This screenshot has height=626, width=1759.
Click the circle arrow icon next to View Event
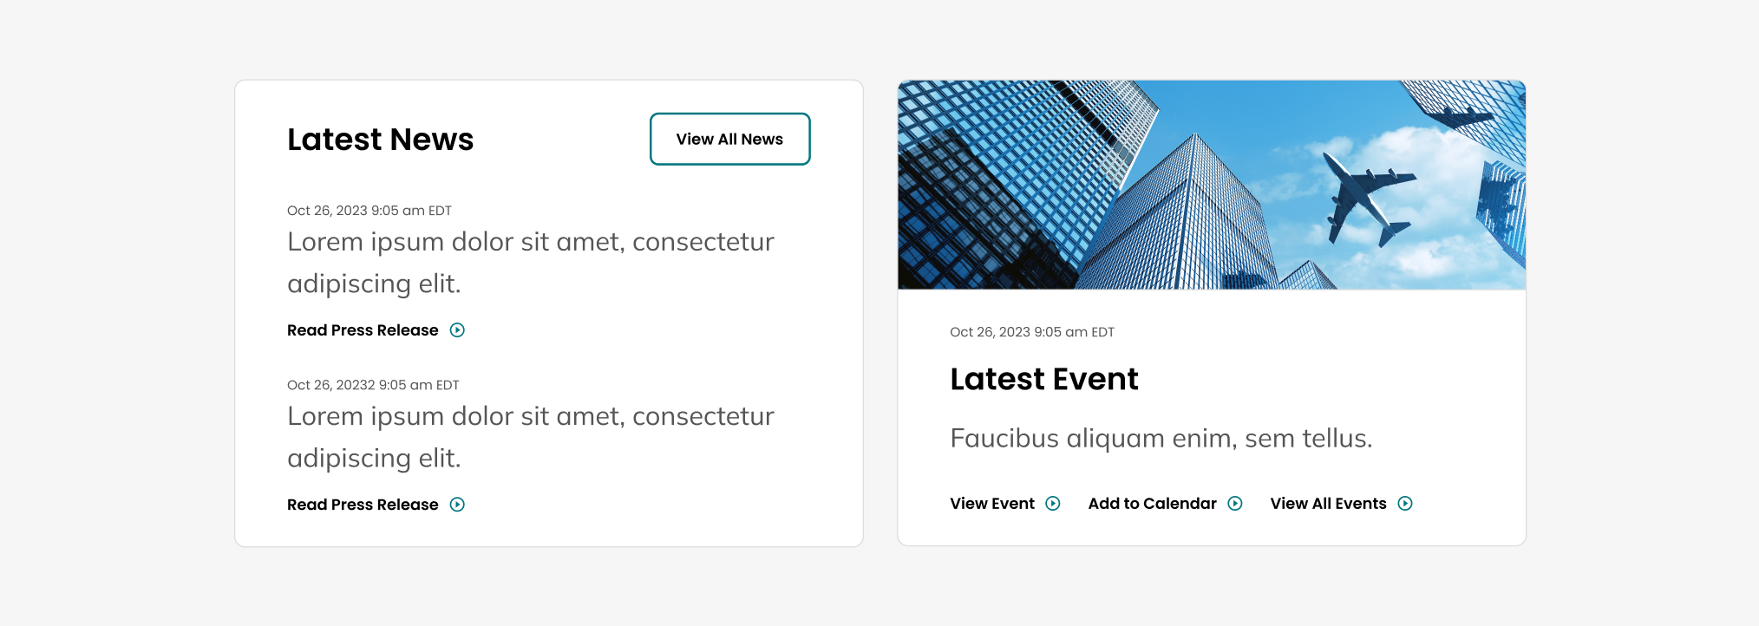tap(1053, 504)
